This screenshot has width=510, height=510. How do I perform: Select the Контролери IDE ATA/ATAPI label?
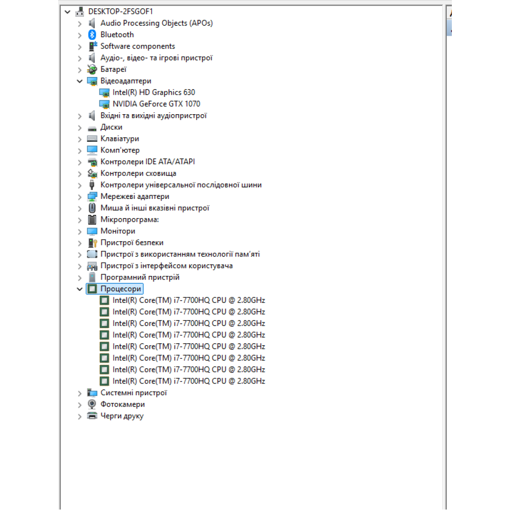[148, 162]
